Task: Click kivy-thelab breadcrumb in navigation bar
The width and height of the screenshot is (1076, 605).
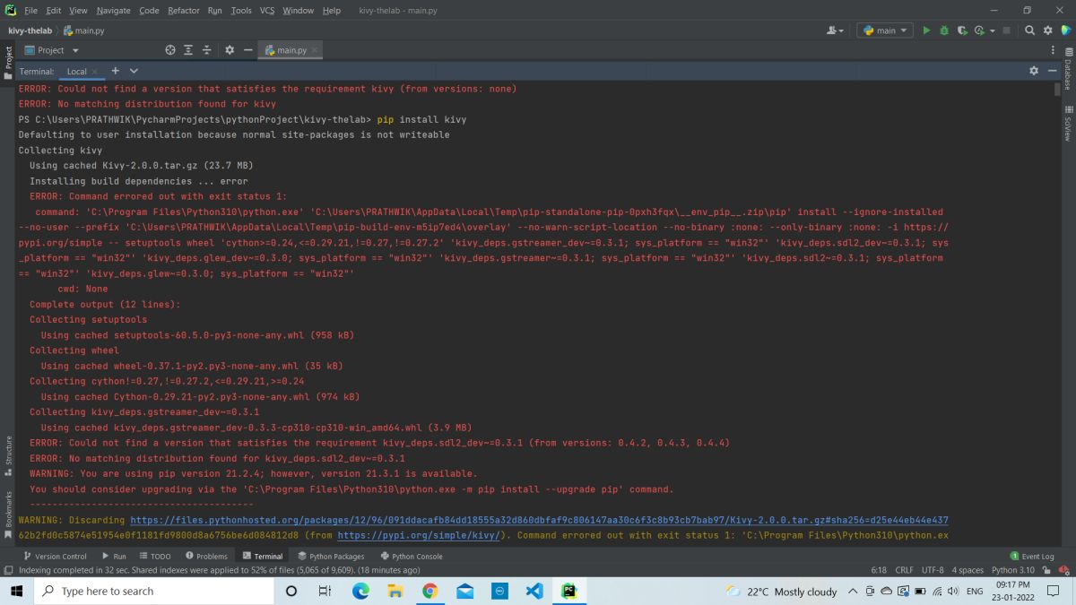Action: (29, 30)
